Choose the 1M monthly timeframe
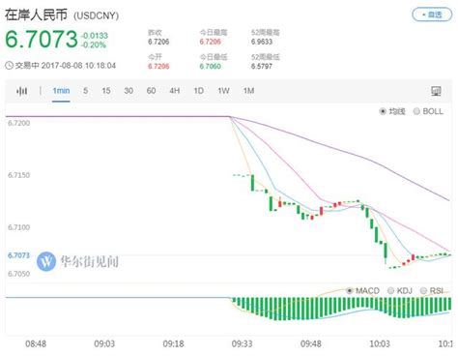The width and height of the screenshot is (458, 356). 248,91
